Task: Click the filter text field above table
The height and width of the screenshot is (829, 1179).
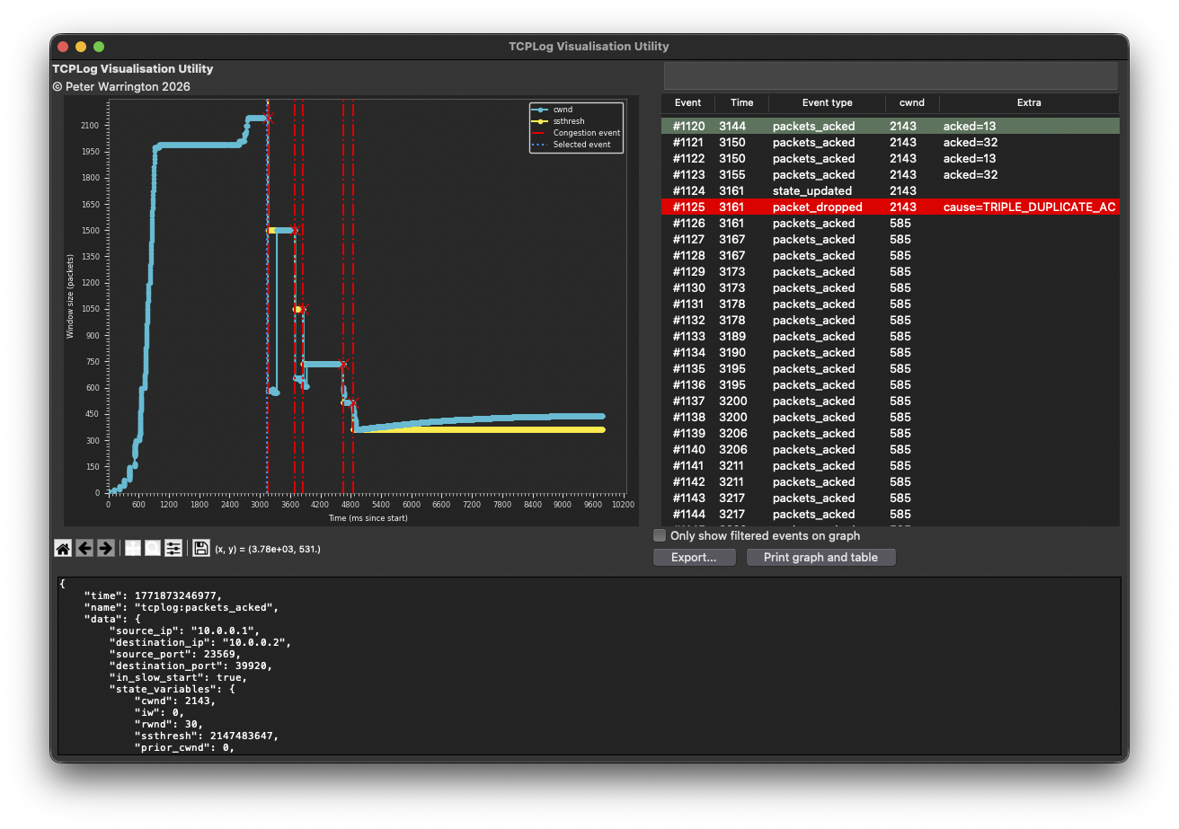Action: tap(891, 75)
